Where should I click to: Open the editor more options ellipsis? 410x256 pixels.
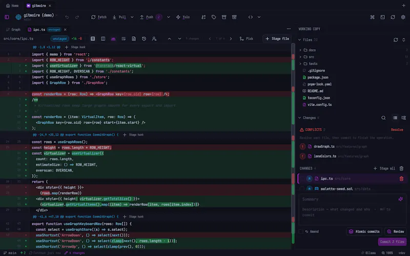click(289, 29)
